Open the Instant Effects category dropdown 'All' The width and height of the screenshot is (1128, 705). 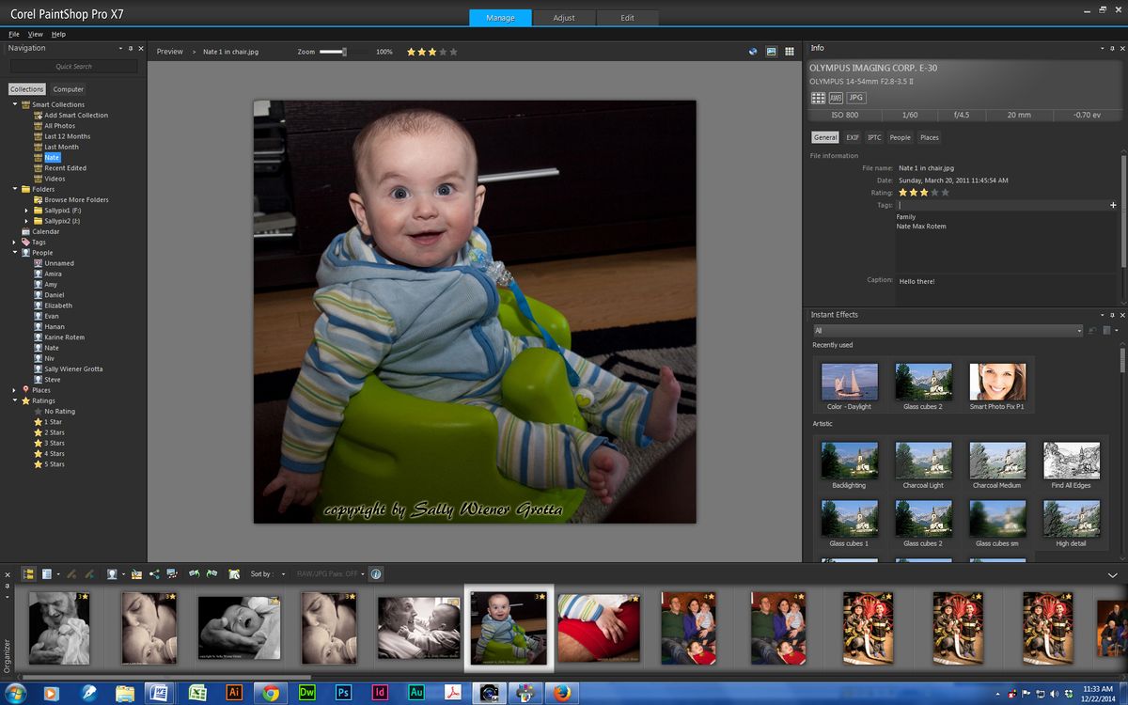pos(948,331)
